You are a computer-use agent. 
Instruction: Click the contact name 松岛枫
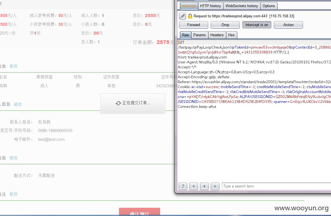[44, 122]
